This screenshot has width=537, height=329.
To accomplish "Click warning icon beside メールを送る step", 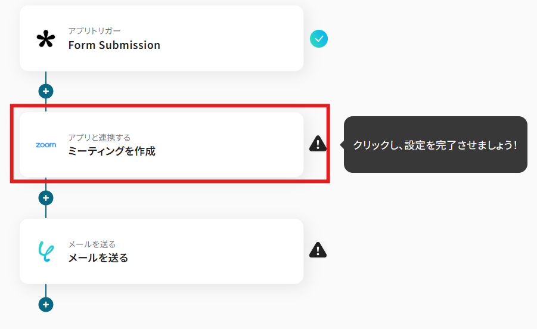I will coord(318,250).
